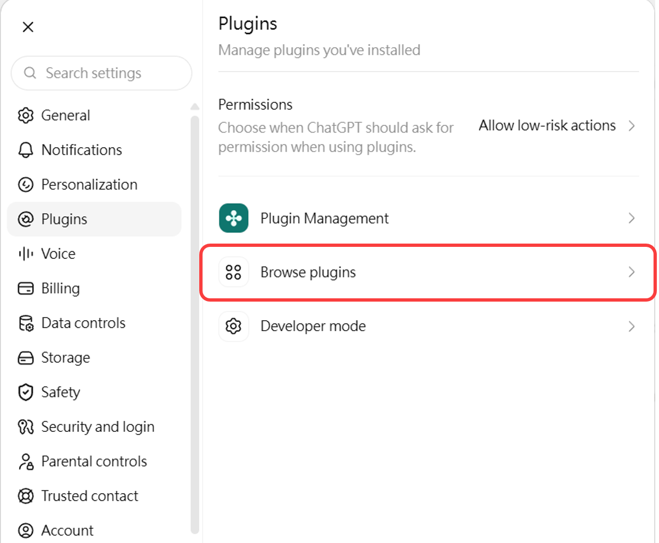
Task: Click the Billing card icon
Action: point(25,288)
